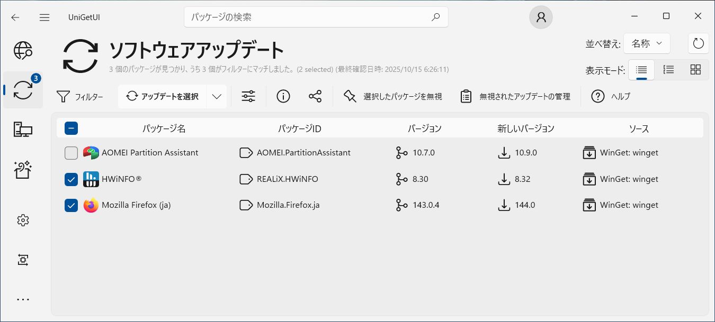Click the share package icon
The width and height of the screenshot is (715, 322).
315,96
